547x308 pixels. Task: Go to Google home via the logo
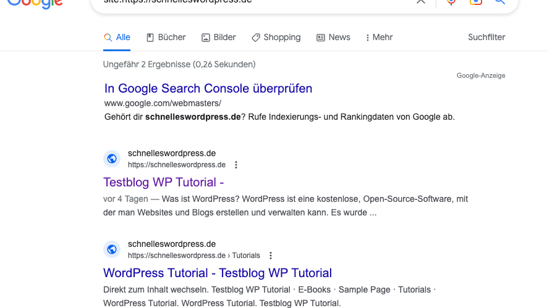click(35, 4)
